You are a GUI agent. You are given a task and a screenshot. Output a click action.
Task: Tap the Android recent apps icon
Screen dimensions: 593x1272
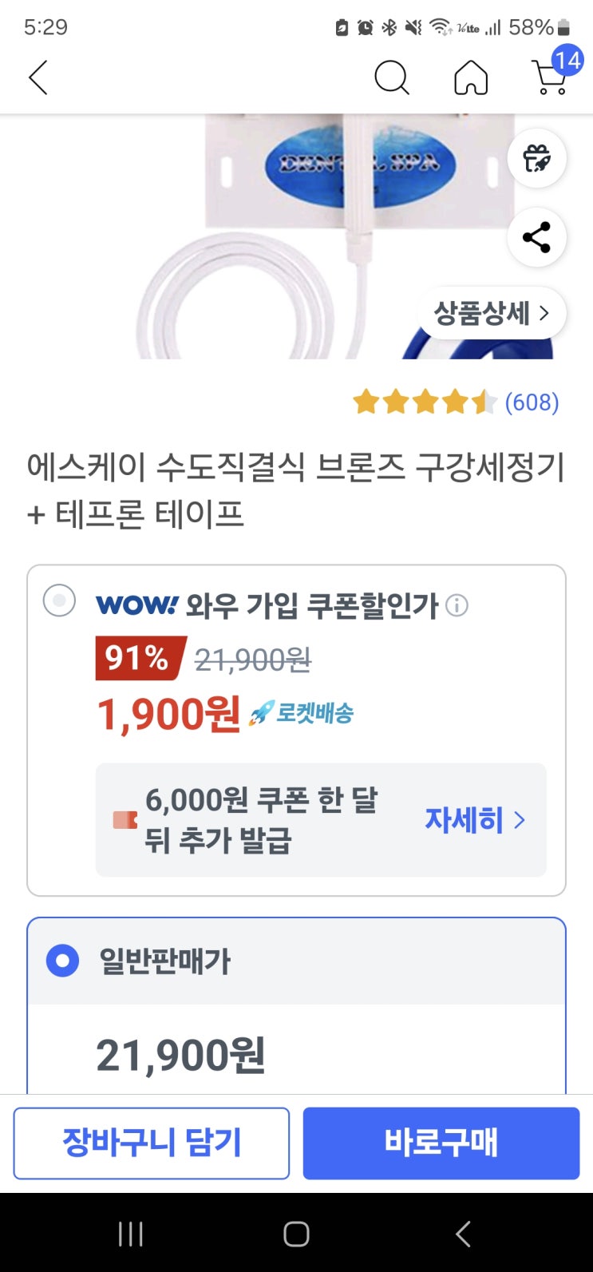coord(131,1234)
